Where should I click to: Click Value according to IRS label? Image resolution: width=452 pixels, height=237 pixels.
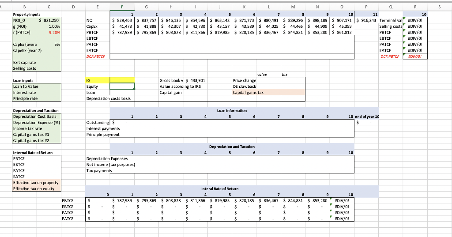(180, 87)
